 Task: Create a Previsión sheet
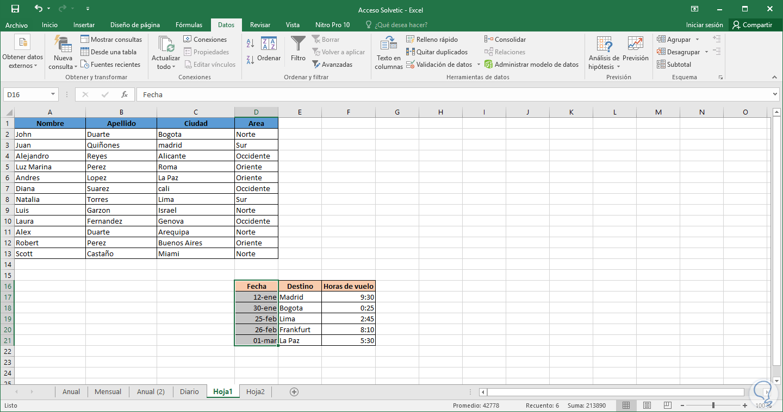coord(635,49)
